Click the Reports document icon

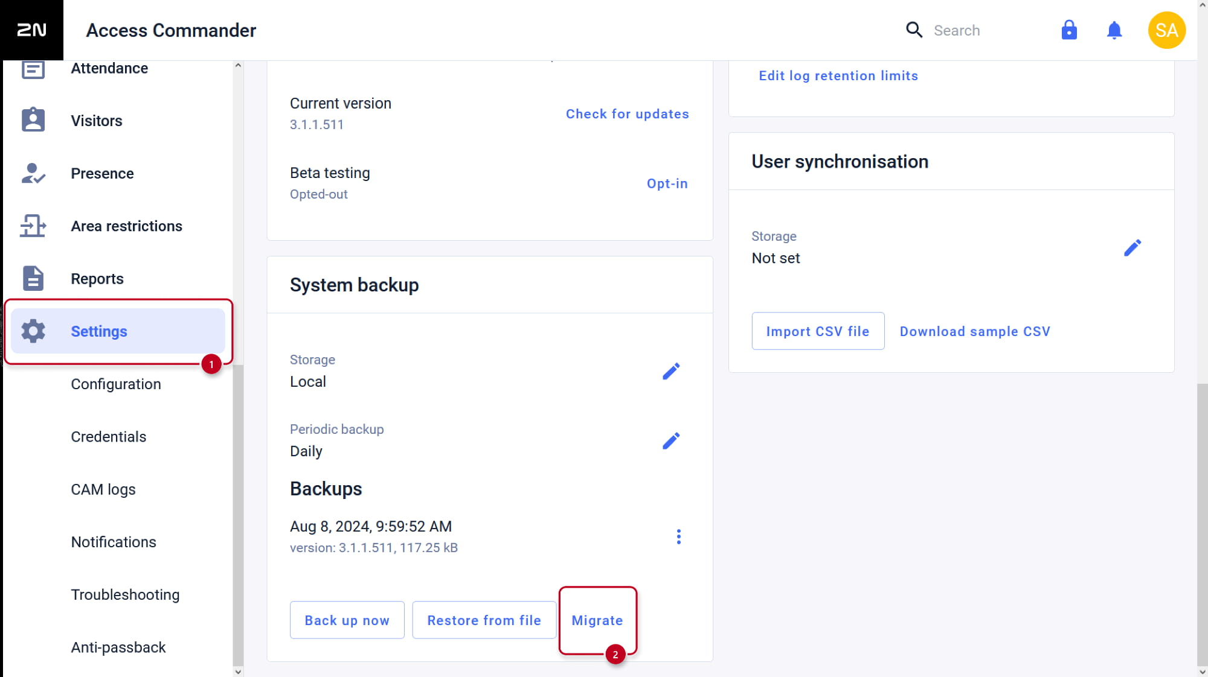[33, 278]
